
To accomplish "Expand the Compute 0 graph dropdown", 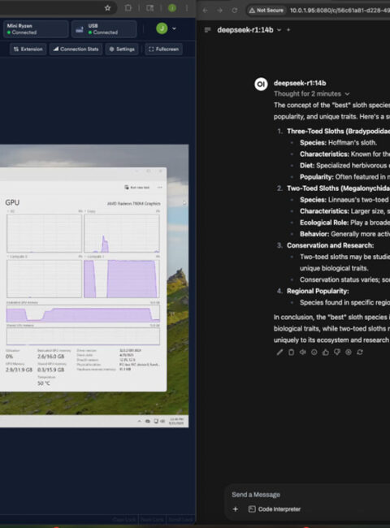I will click(x=17, y=257).
